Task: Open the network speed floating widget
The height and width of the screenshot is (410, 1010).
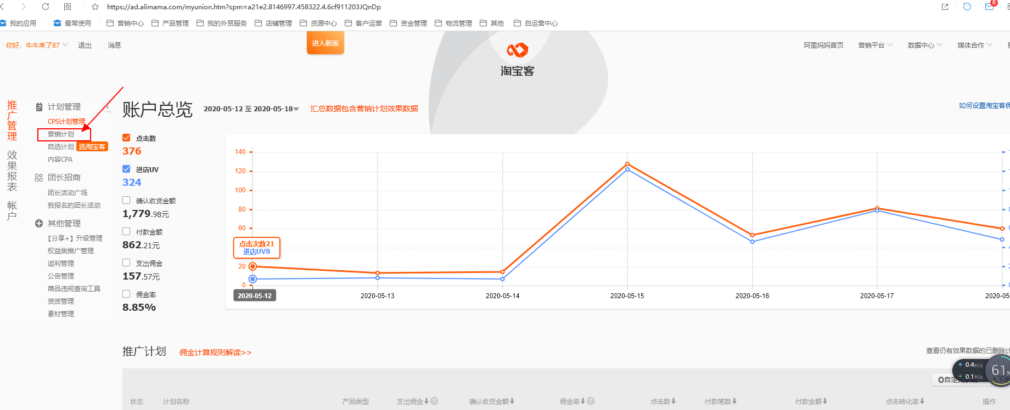Action: tap(981, 371)
